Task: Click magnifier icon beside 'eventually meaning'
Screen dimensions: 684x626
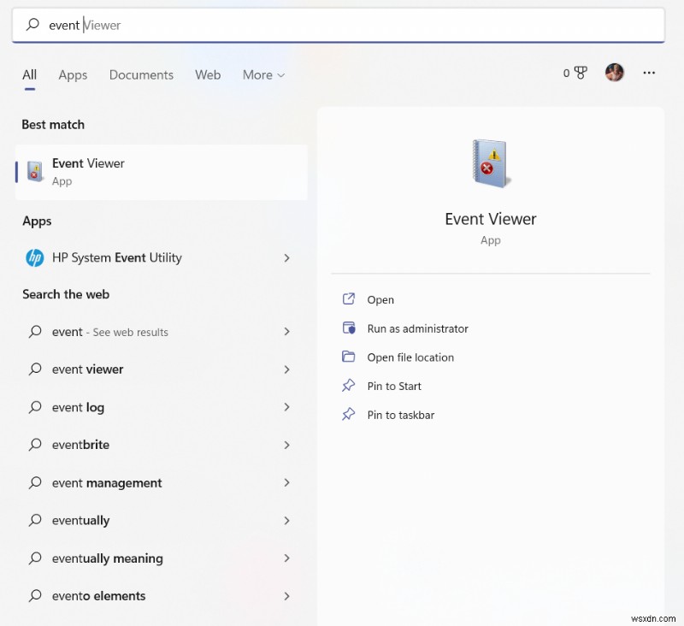Action: pos(35,558)
